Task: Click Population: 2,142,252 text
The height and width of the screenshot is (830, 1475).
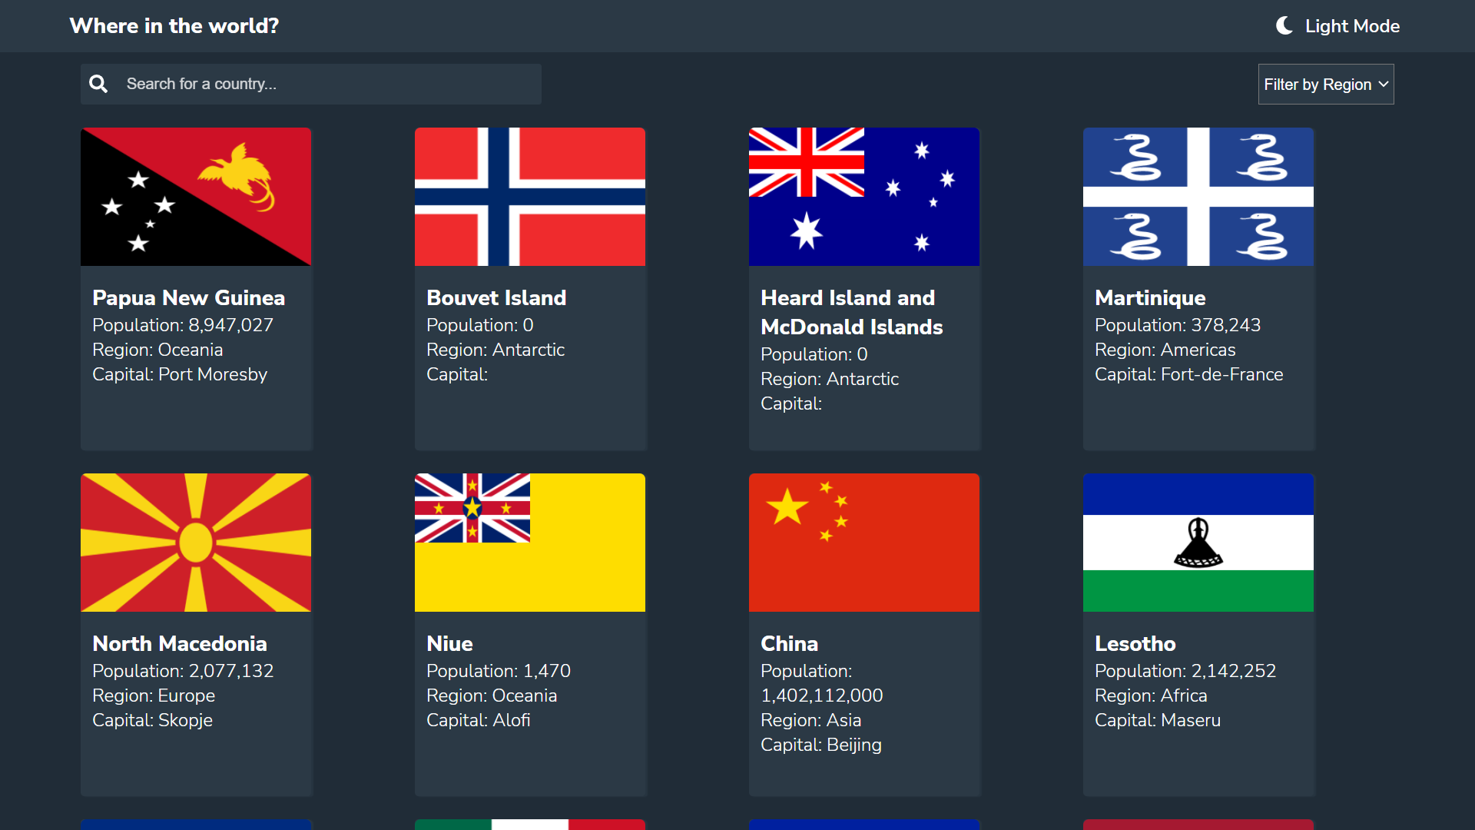Action: point(1185,671)
